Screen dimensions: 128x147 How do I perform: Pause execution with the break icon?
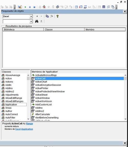tap(30, 7)
